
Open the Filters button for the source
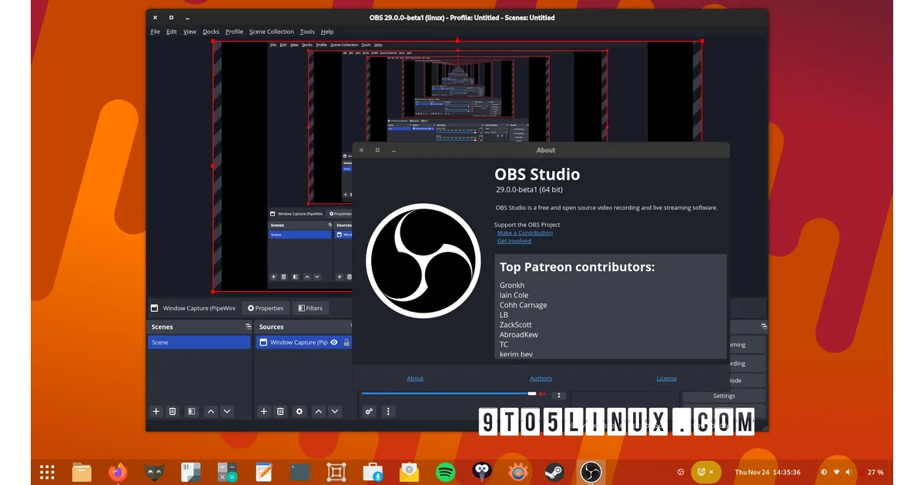310,308
